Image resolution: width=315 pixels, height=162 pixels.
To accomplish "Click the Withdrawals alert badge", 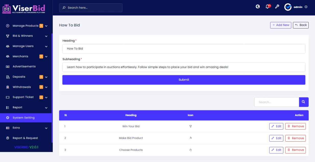I will tap(41, 87).
